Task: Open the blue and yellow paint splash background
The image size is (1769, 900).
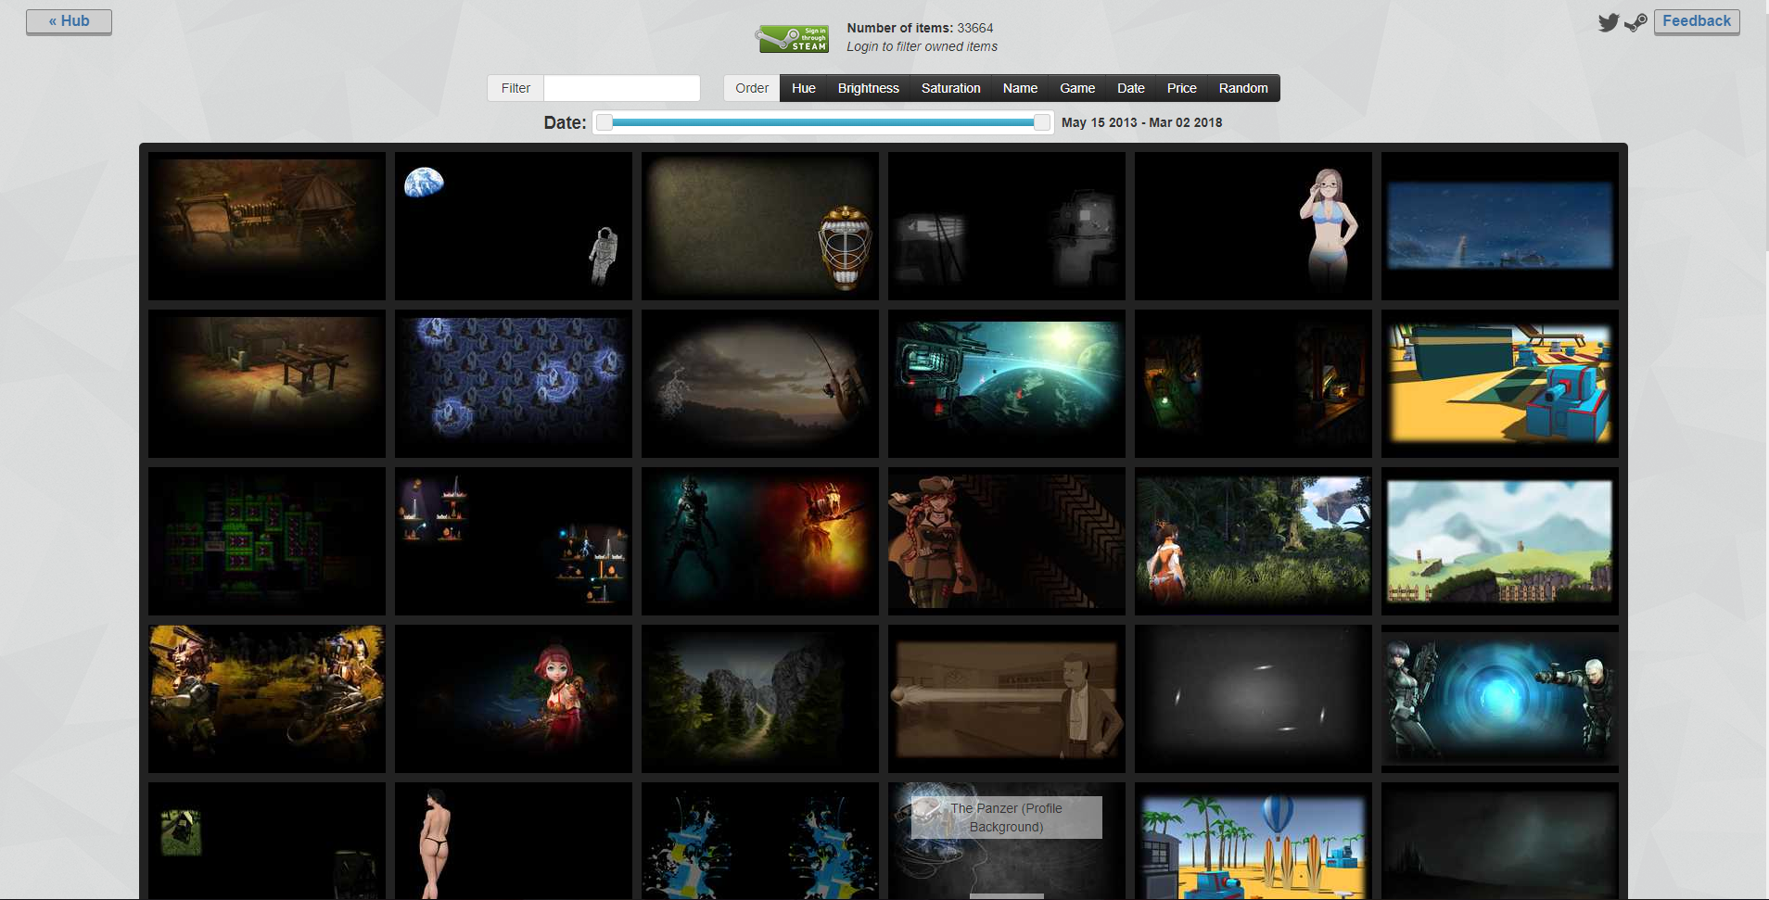Action: (x=760, y=841)
